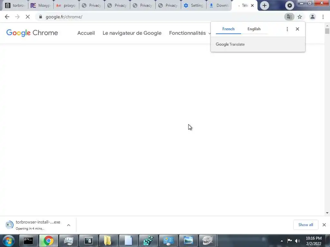The width and height of the screenshot is (330, 247).
Task: Click the address bar URL
Action: [x=64, y=17]
